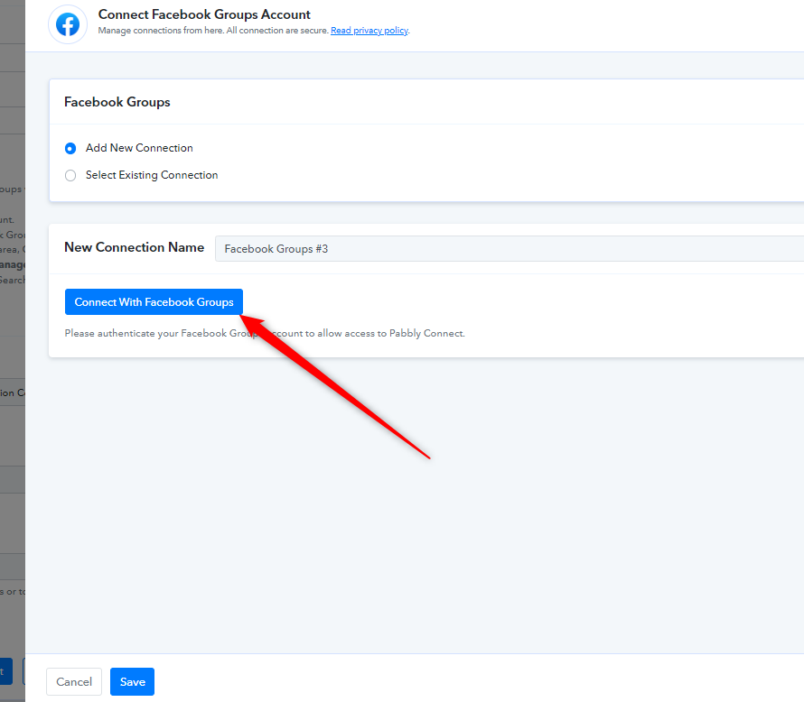Focus the New Connection Name input field

(x=510, y=249)
